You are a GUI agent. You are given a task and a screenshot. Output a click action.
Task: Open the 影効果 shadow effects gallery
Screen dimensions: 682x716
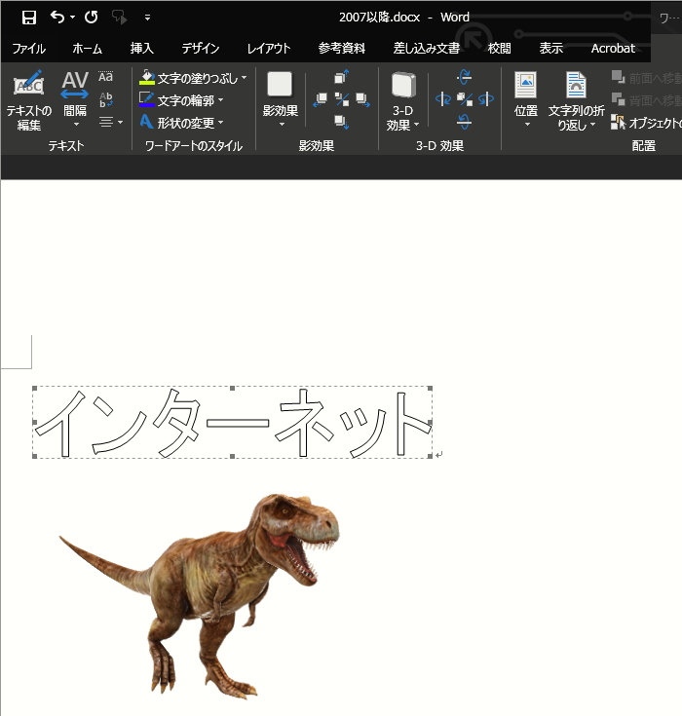280,101
